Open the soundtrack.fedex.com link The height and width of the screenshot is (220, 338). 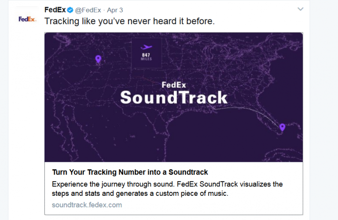click(87, 205)
